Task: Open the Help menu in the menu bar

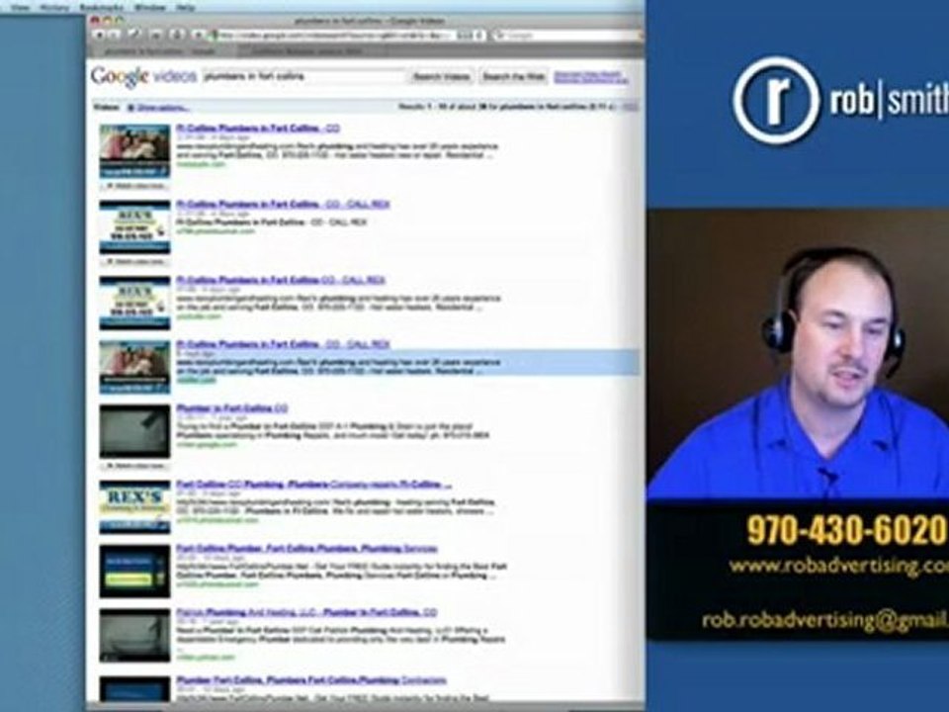Action: [x=185, y=7]
